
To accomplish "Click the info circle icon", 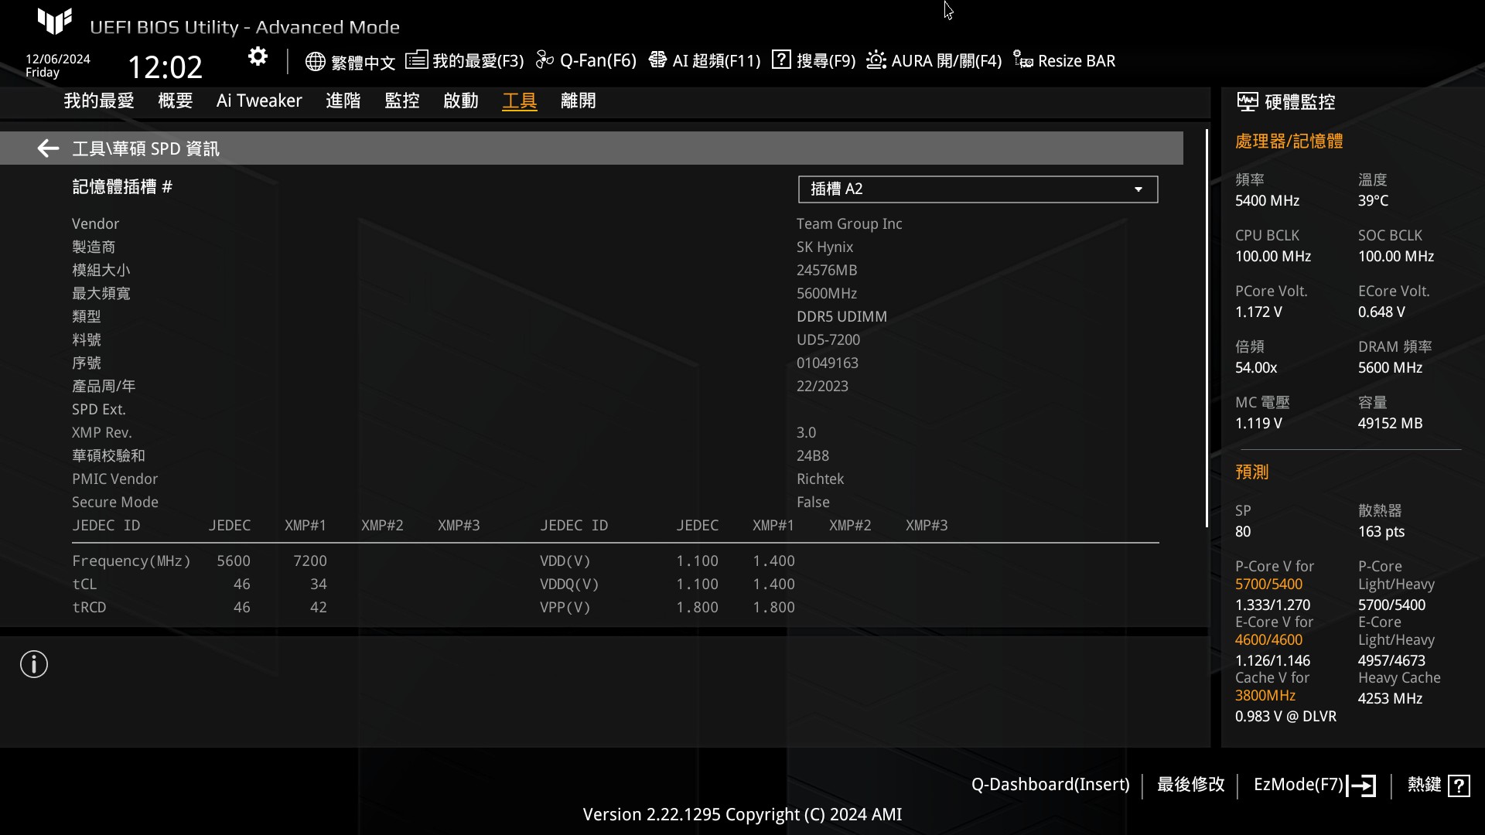I will pyautogui.click(x=34, y=664).
